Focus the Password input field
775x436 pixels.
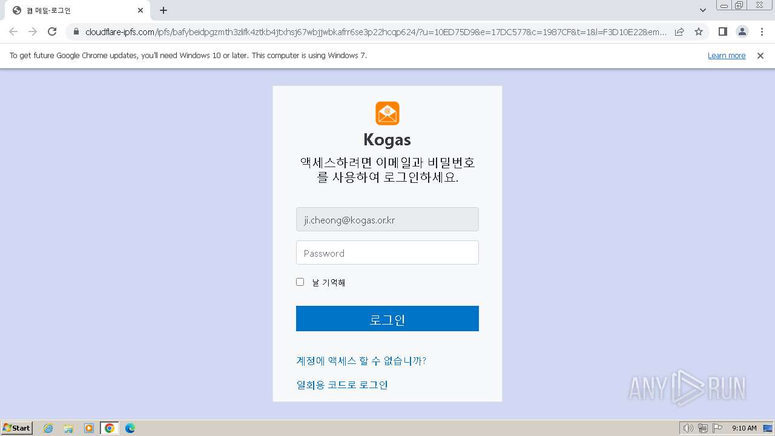[x=387, y=253]
